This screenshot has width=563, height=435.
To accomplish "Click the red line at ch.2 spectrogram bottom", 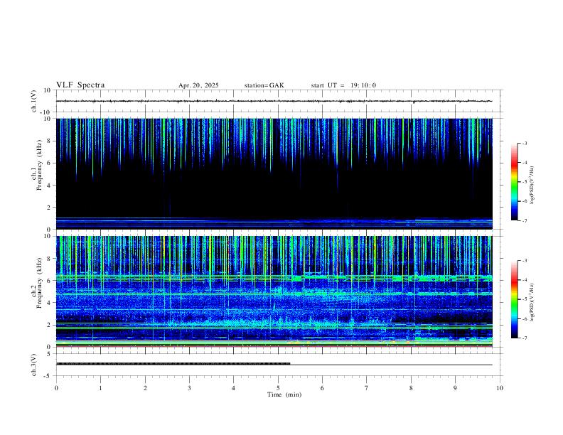I will [x=274, y=346].
